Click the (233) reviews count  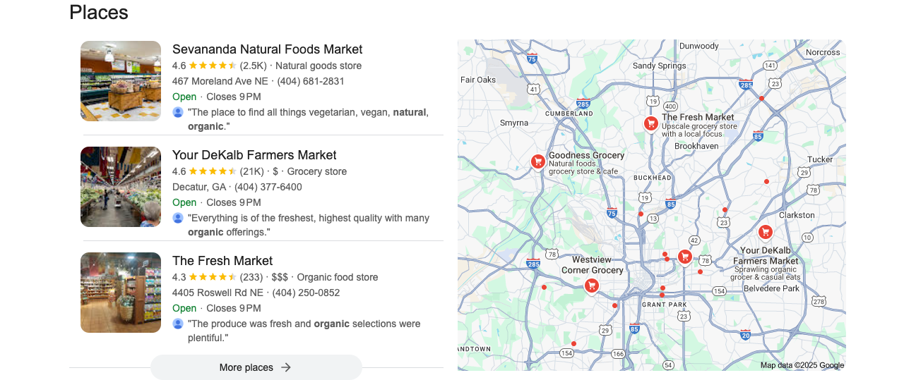(251, 277)
